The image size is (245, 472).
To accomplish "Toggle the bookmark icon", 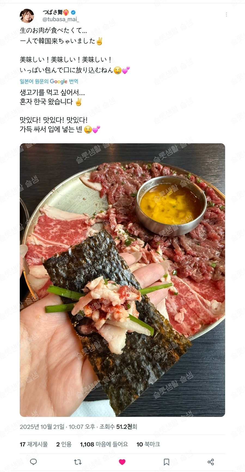I will (166, 462).
